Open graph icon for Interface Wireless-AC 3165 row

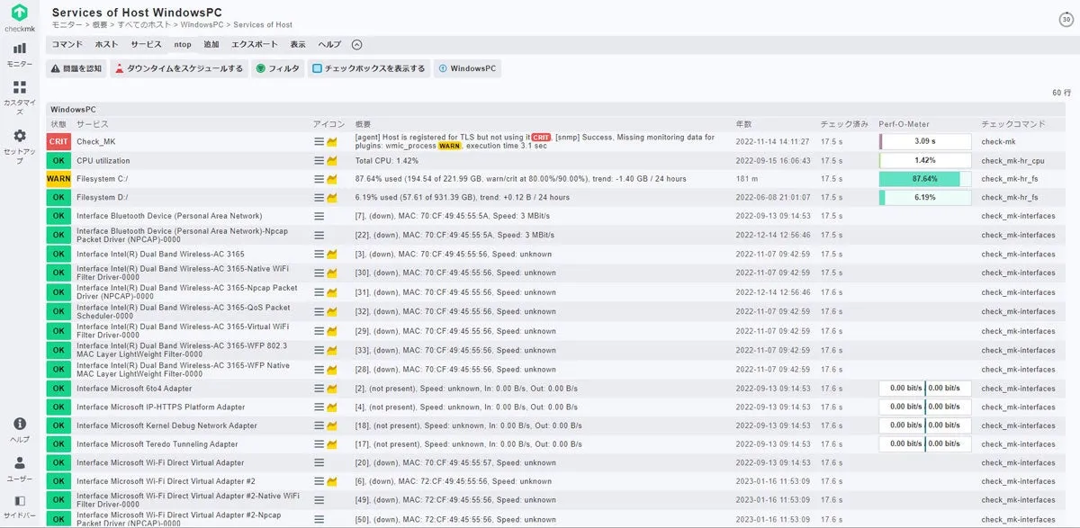click(332, 255)
